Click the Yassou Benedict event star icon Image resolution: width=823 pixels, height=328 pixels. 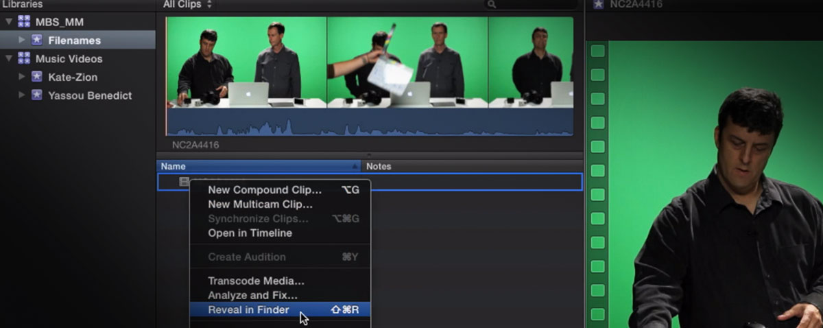[x=37, y=95]
